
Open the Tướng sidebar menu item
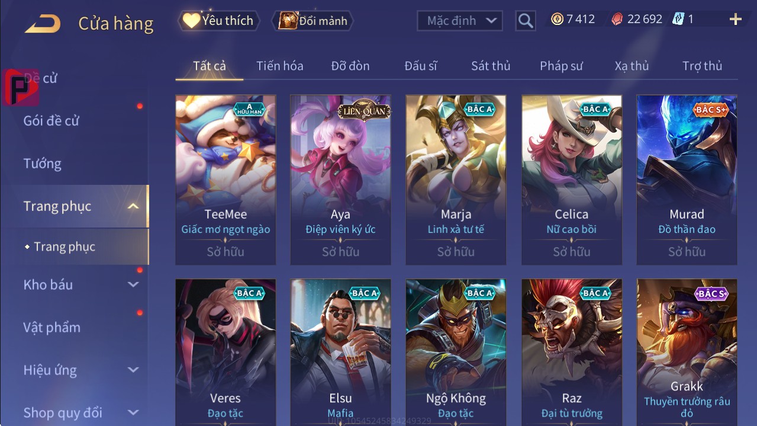coord(43,164)
